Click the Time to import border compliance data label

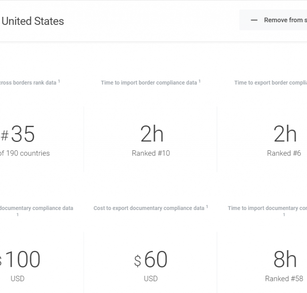point(149,83)
